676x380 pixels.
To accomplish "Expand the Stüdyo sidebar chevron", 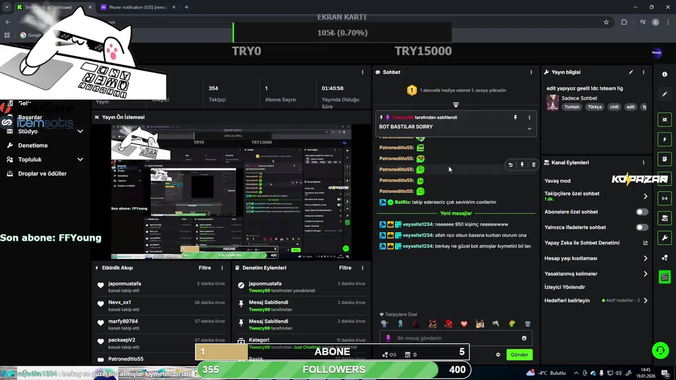I will point(80,131).
